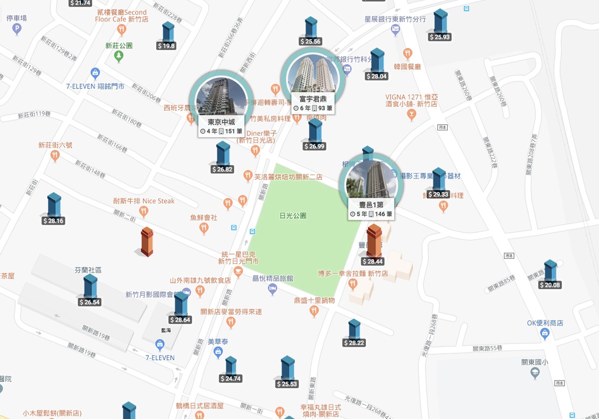Click the $25.93 building marker

tap(440, 25)
